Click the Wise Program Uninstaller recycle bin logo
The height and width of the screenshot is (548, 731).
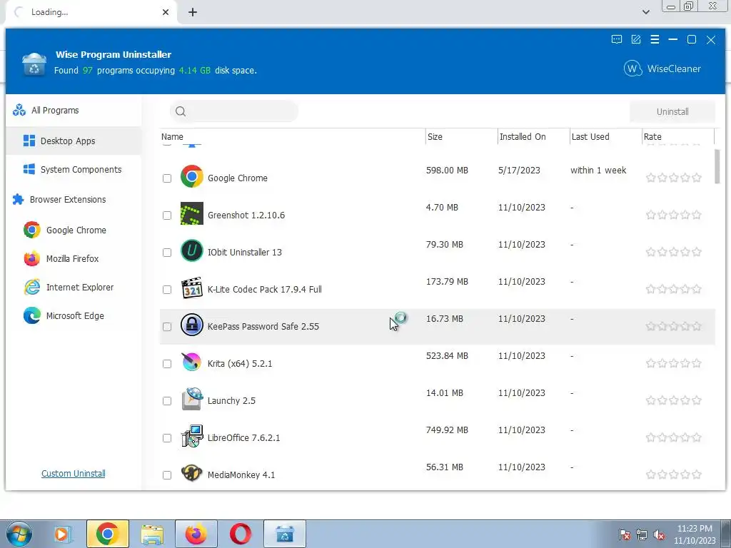34,65
